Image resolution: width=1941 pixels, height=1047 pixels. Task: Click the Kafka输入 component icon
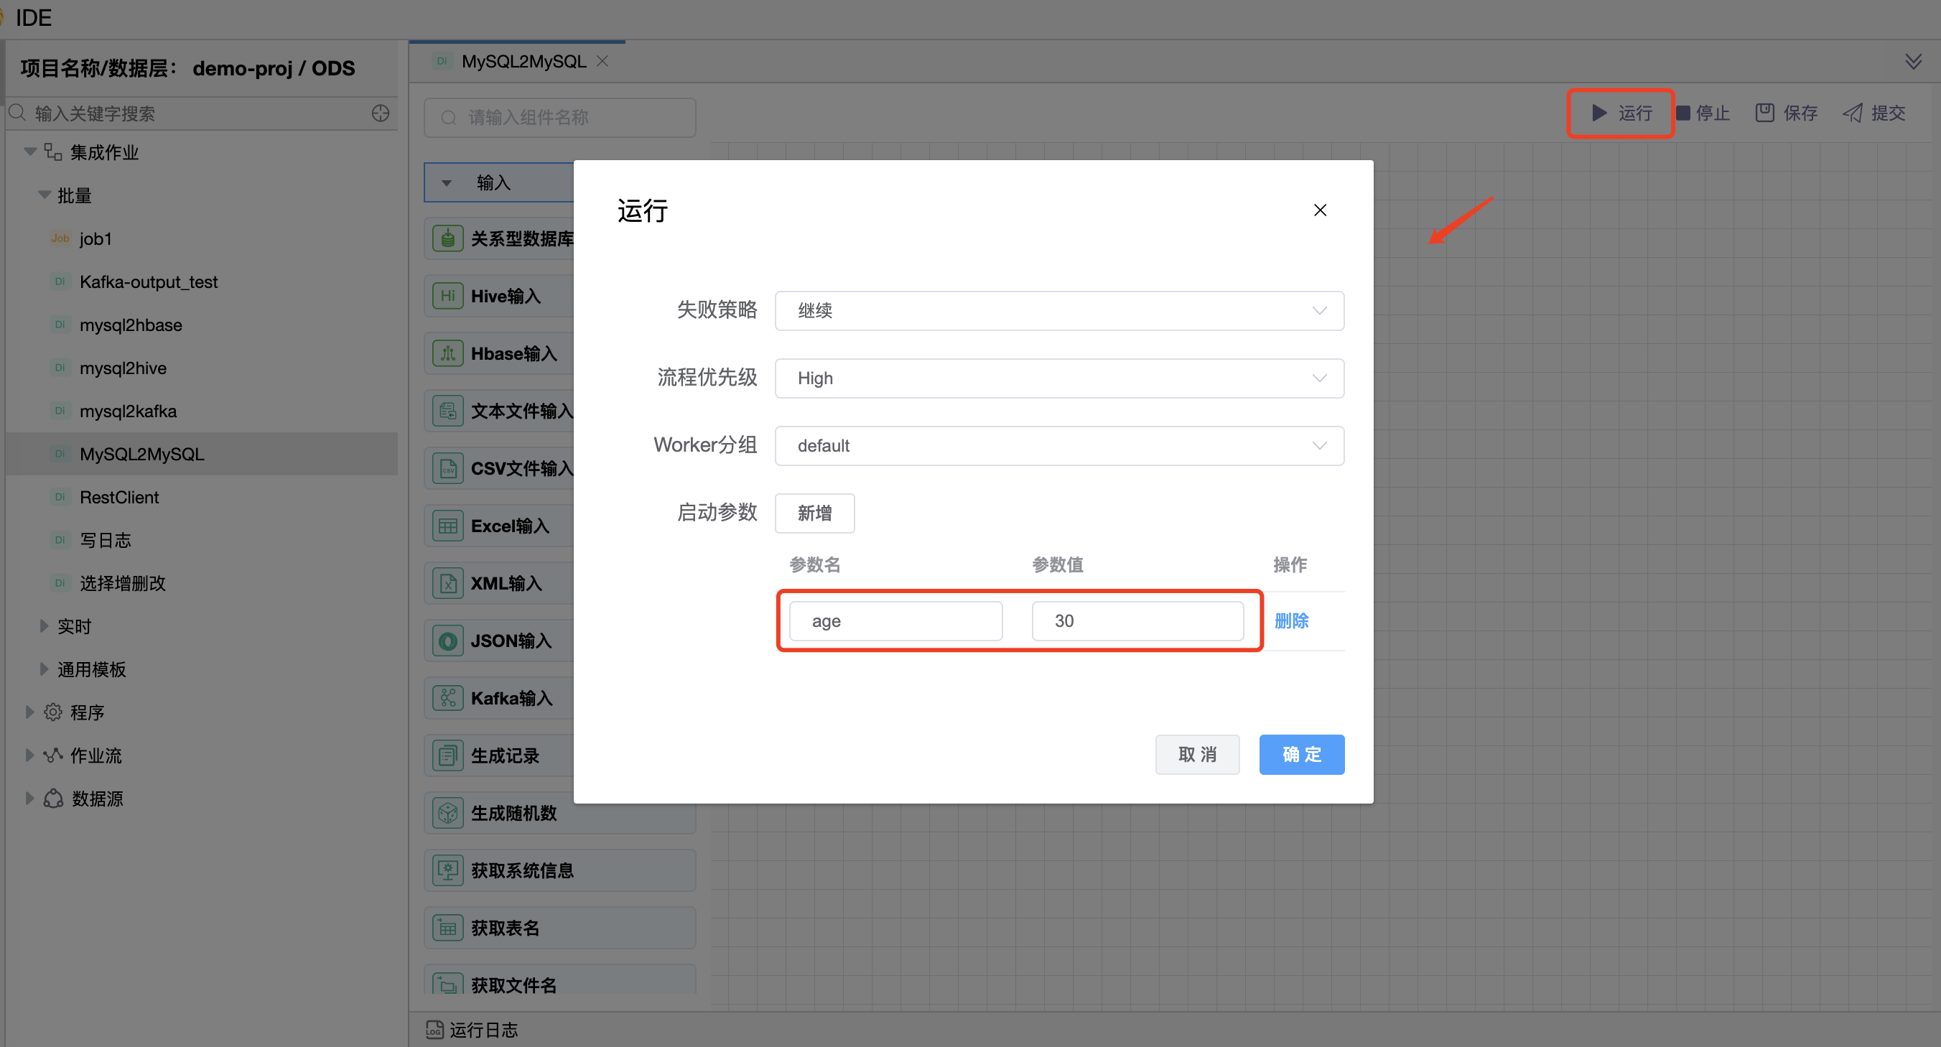447,698
